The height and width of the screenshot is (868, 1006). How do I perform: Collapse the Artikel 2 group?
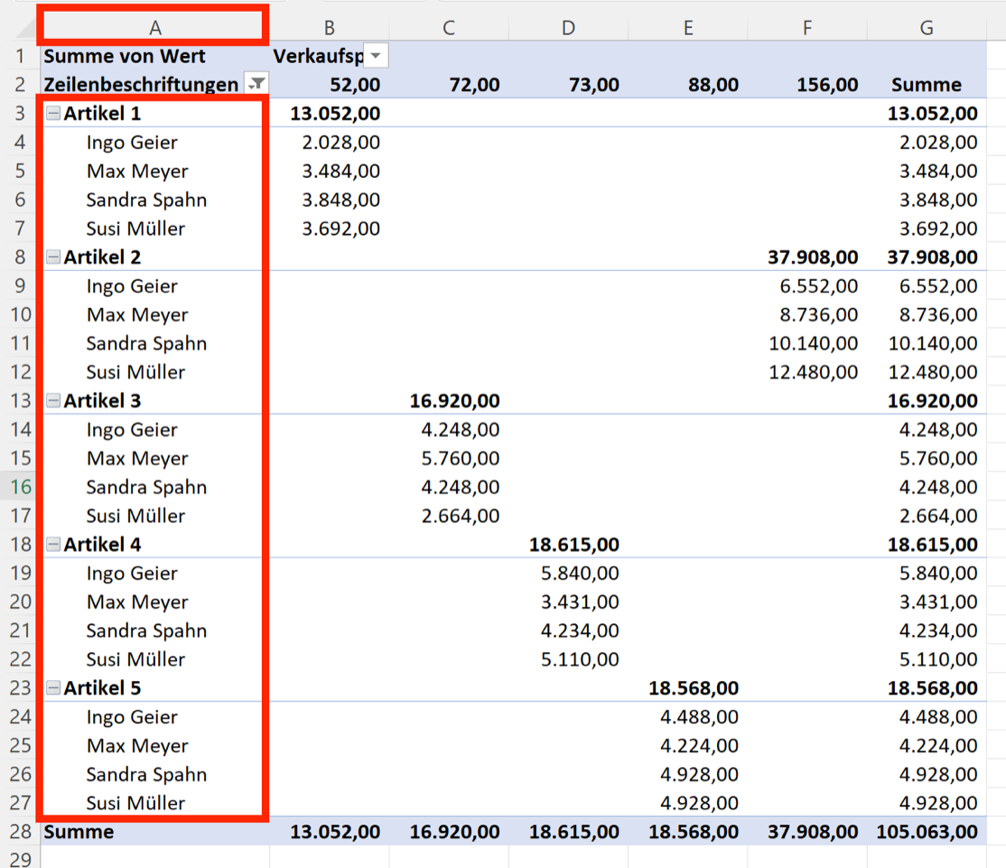coord(54,257)
